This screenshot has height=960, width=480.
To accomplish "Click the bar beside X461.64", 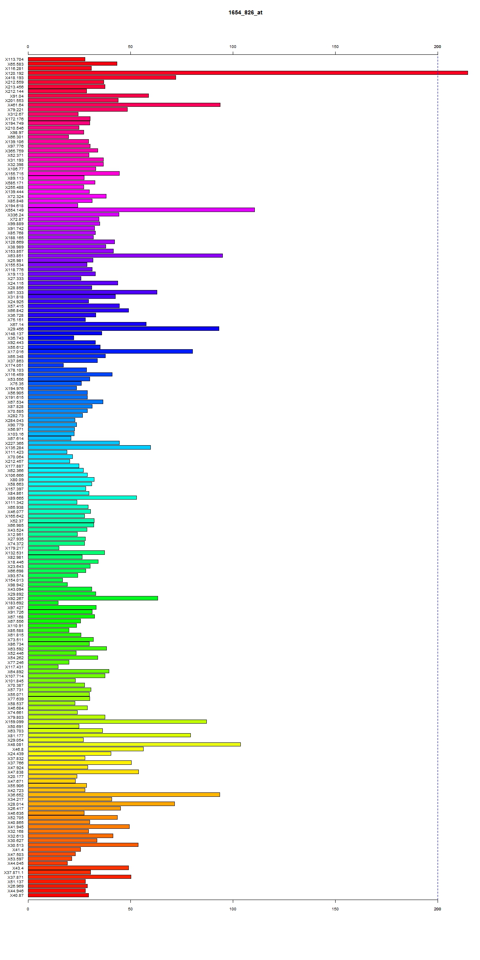I will (x=124, y=105).
